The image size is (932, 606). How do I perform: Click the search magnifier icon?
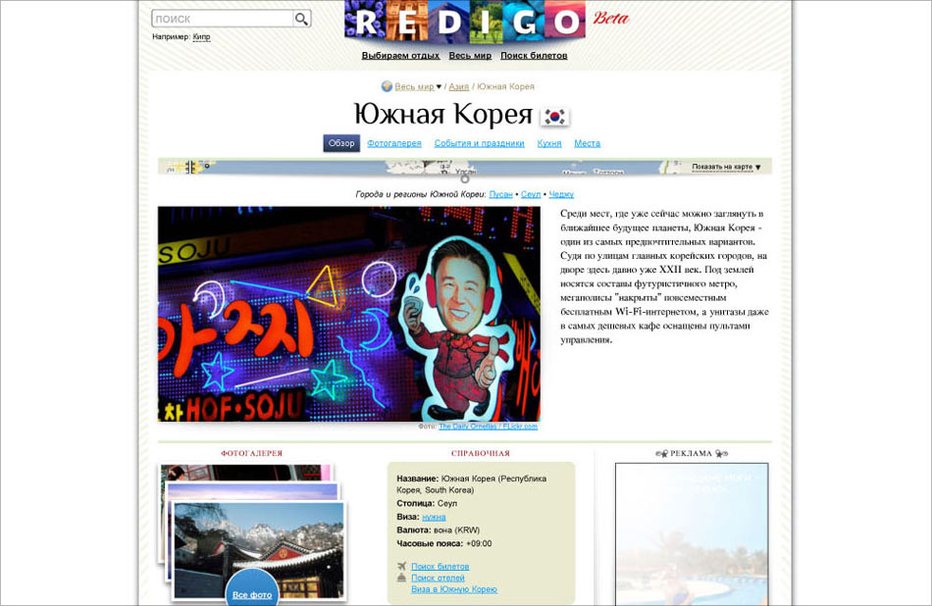(302, 19)
